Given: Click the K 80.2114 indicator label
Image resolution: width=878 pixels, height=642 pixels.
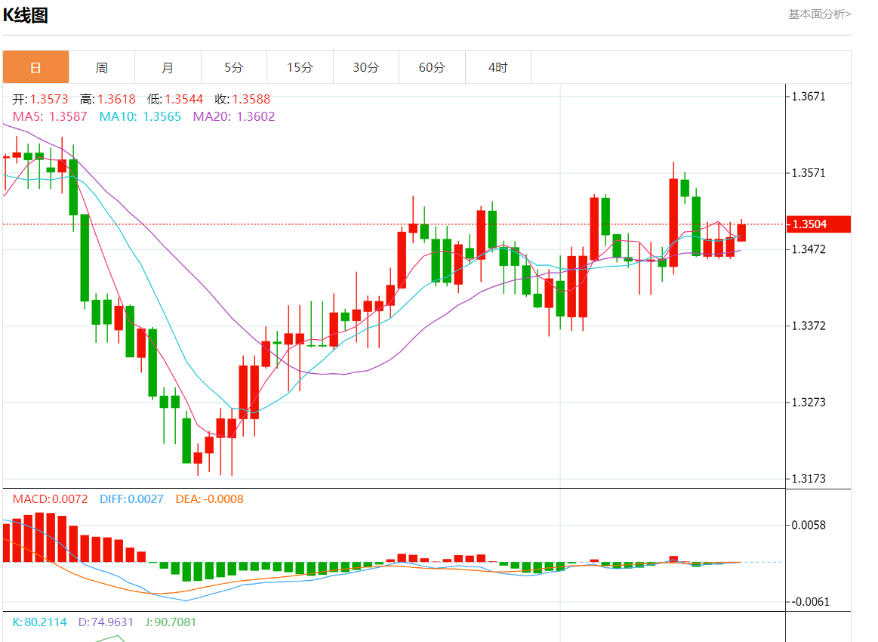Looking at the screenshot, I should point(39,622).
